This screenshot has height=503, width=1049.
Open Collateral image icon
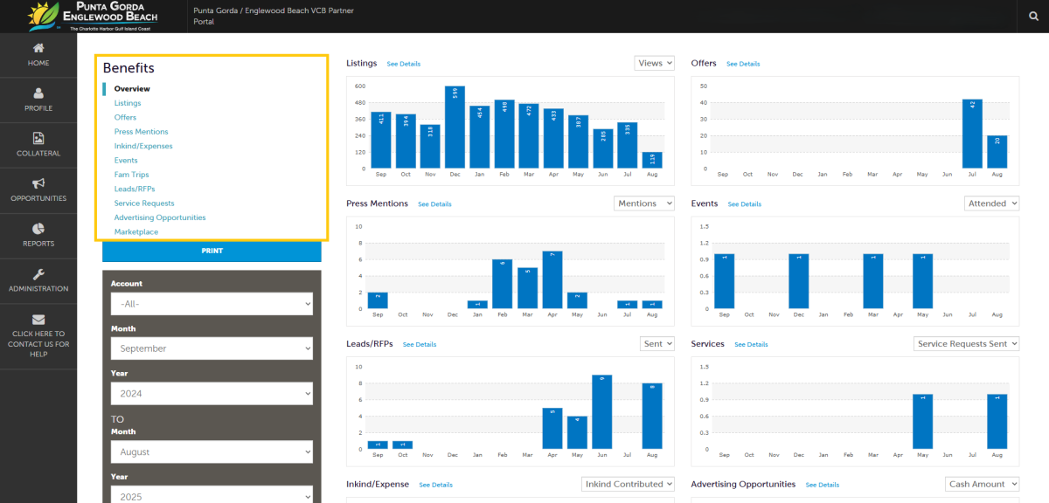[38, 138]
